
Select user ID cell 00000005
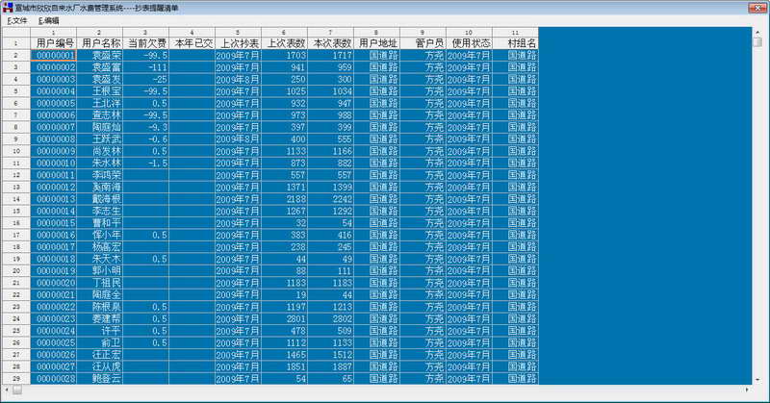point(54,103)
